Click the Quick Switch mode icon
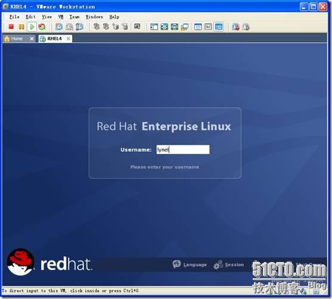The image size is (332, 299). click(x=165, y=27)
